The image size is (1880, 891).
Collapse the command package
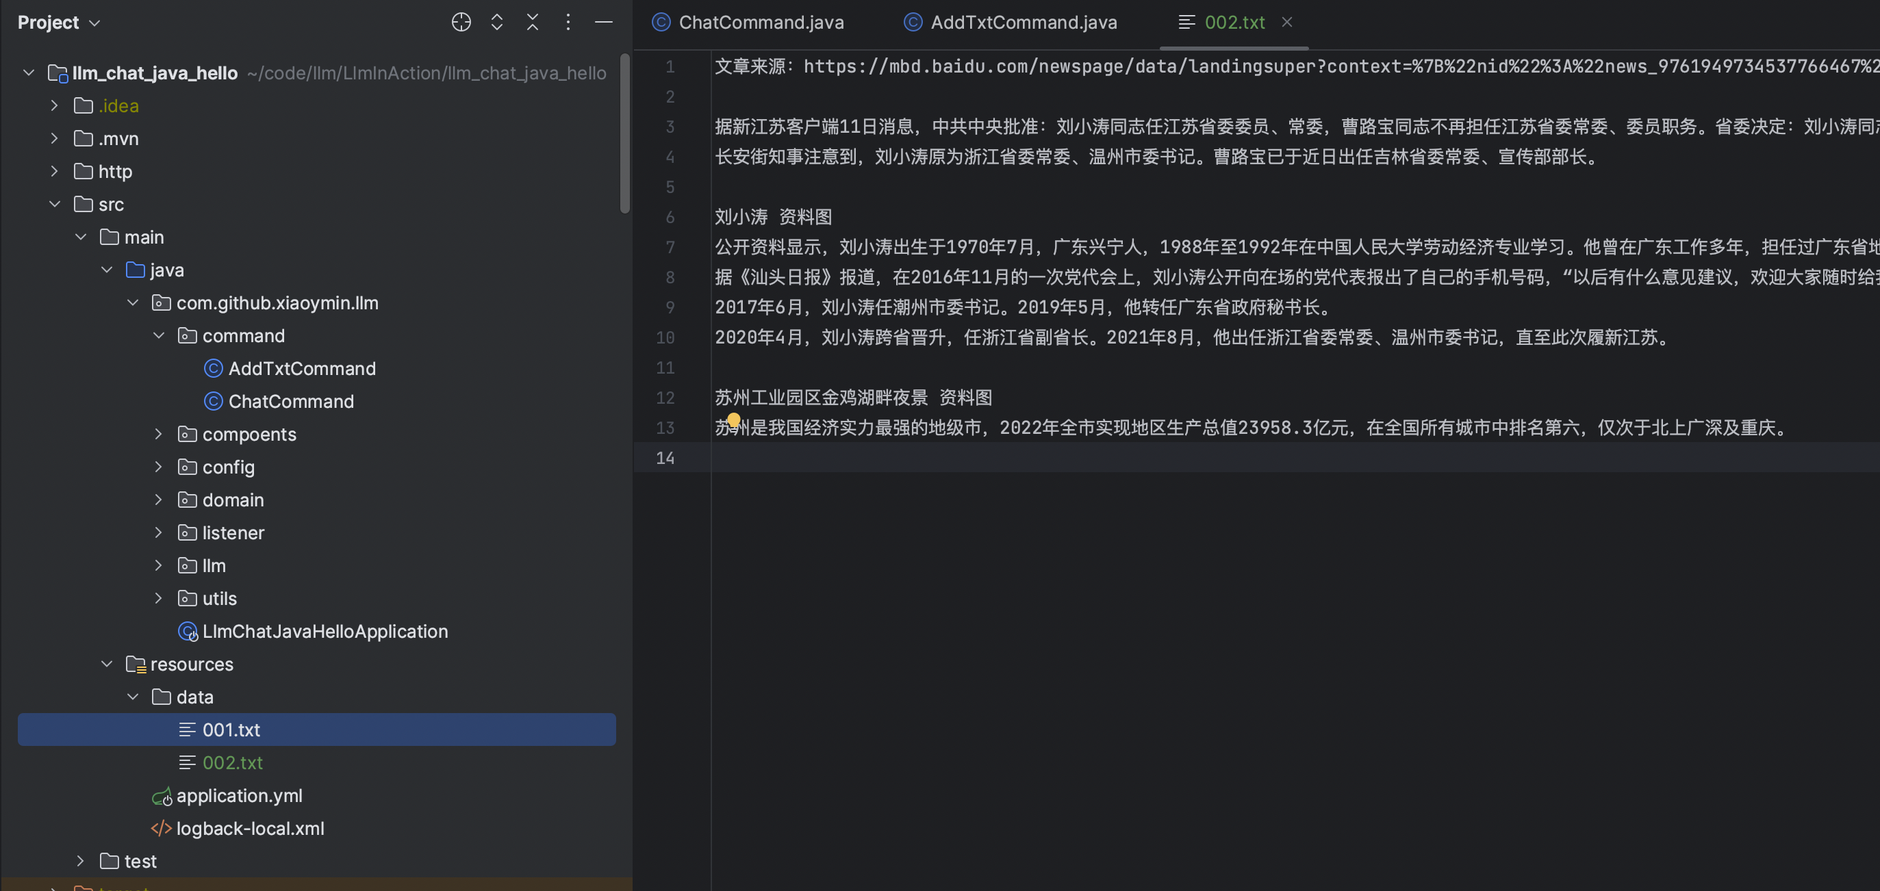tap(158, 336)
